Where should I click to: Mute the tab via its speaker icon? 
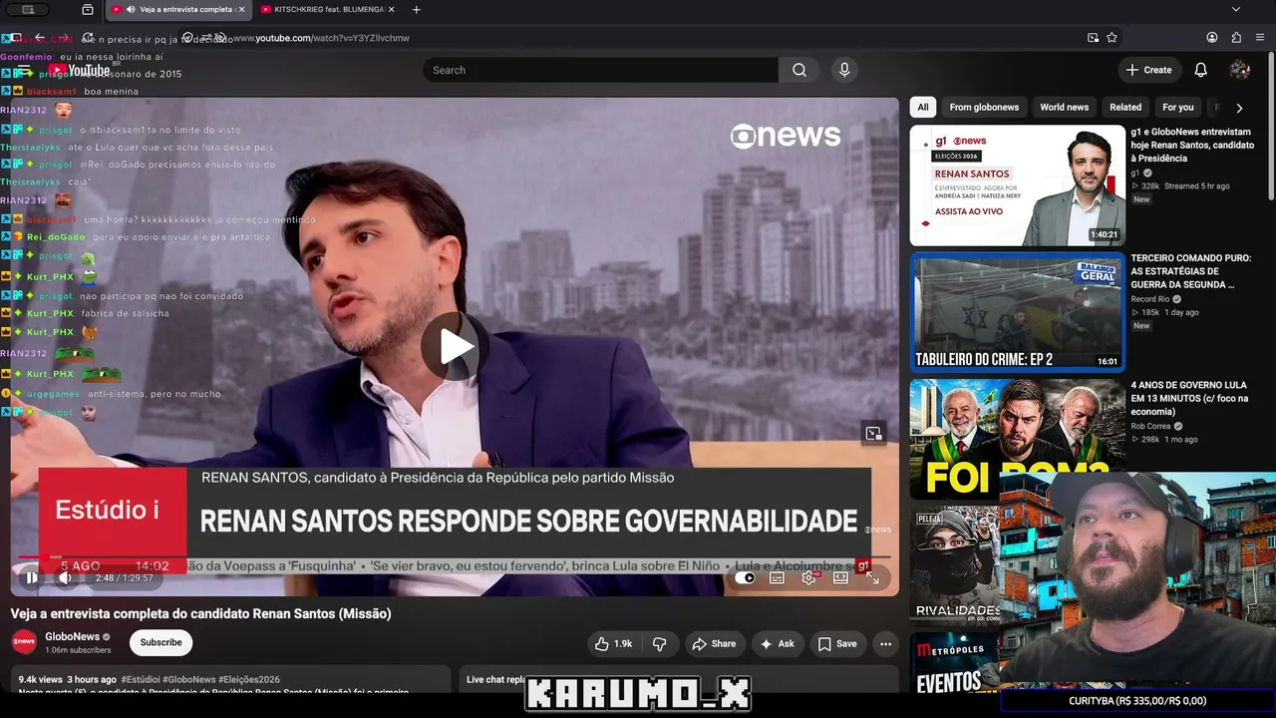[131, 10]
